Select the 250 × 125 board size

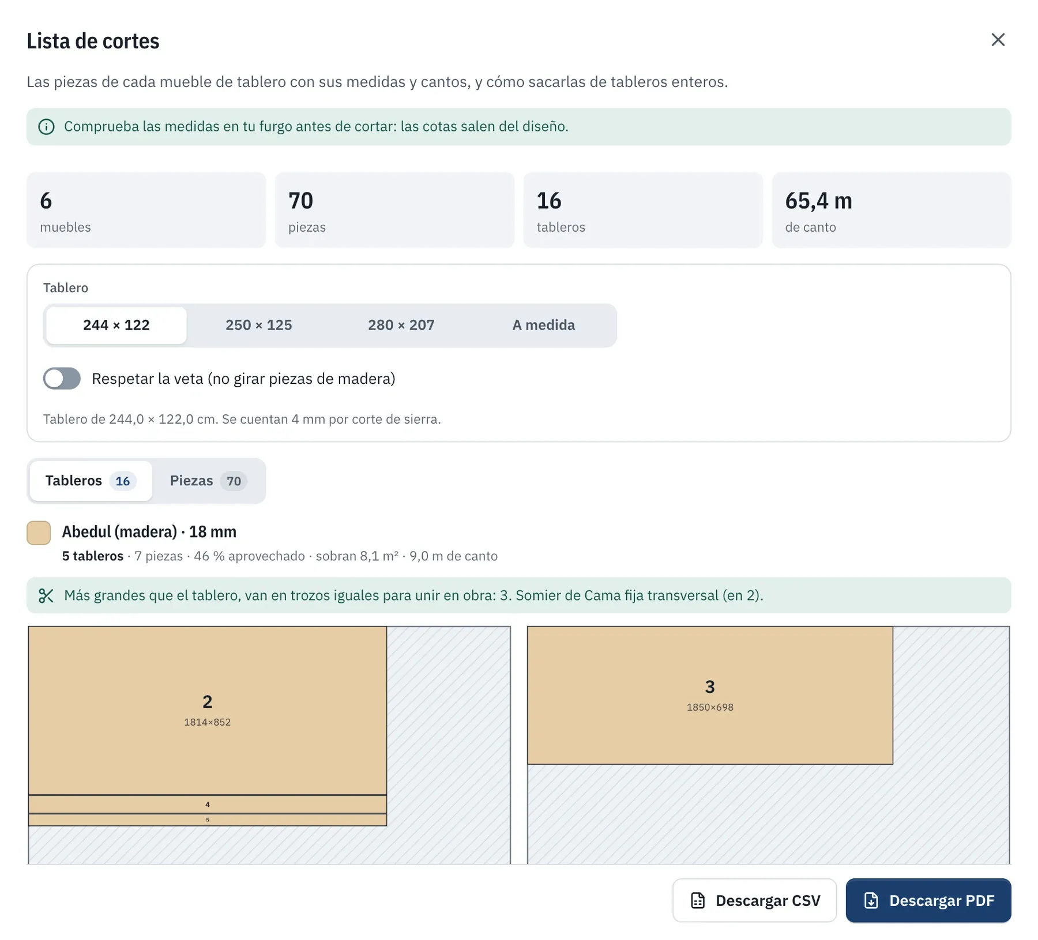[259, 325]
